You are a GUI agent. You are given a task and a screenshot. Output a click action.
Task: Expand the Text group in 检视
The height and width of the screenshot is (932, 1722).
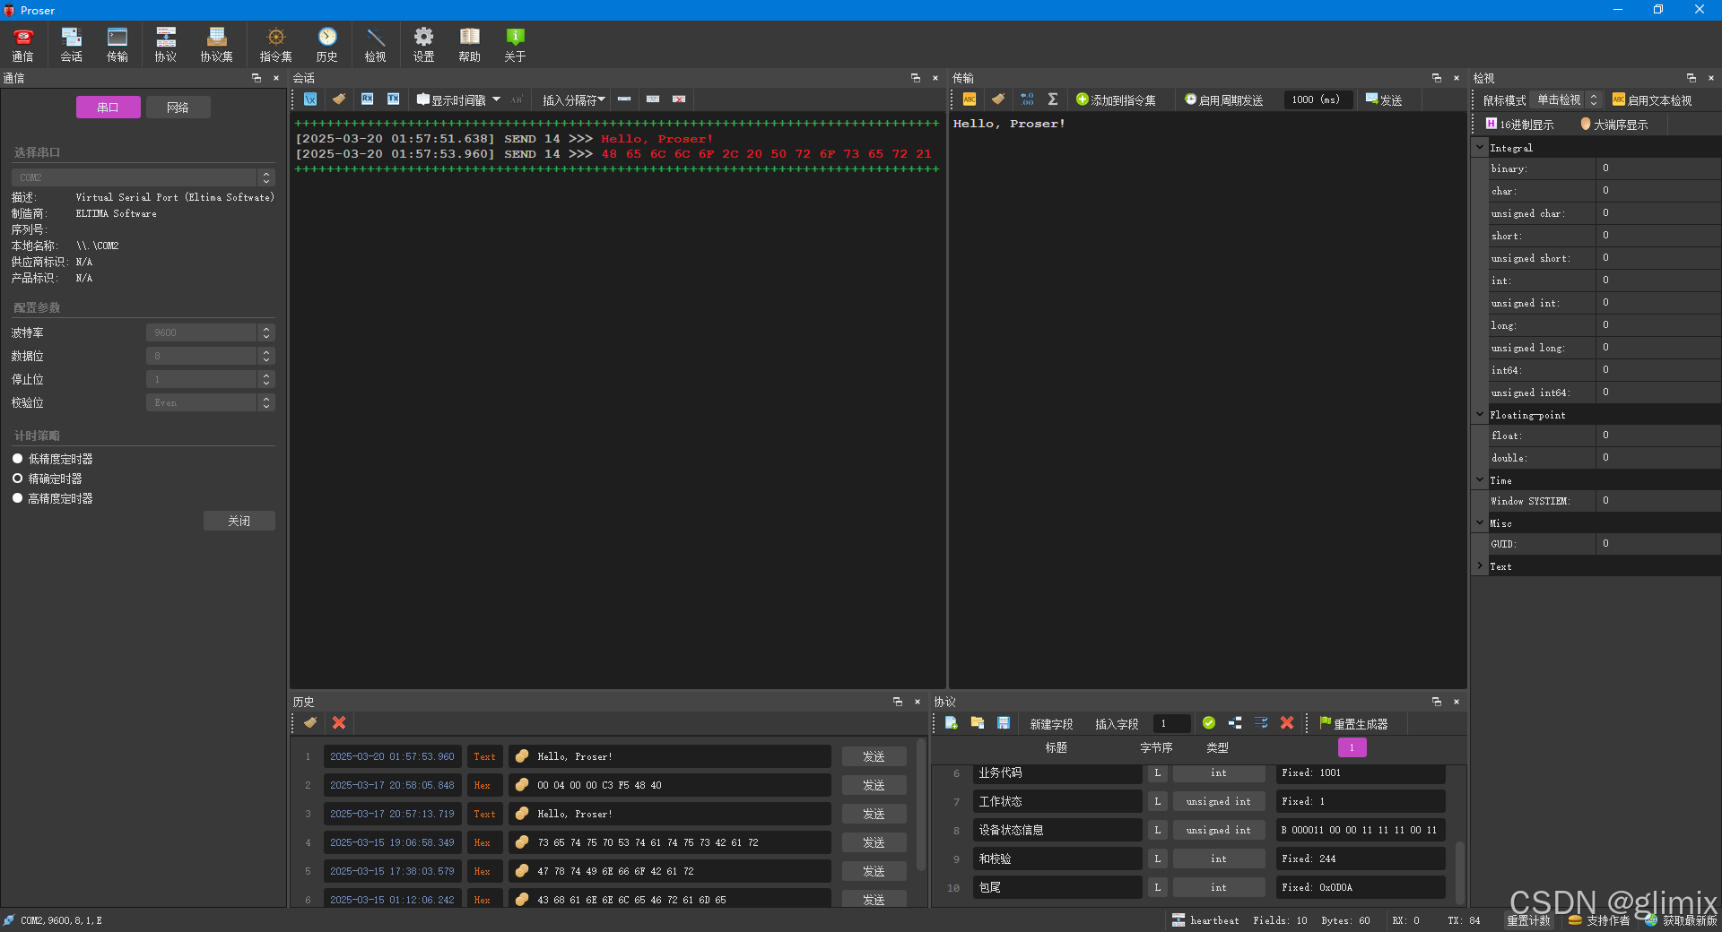click(x=1480, y=565)
